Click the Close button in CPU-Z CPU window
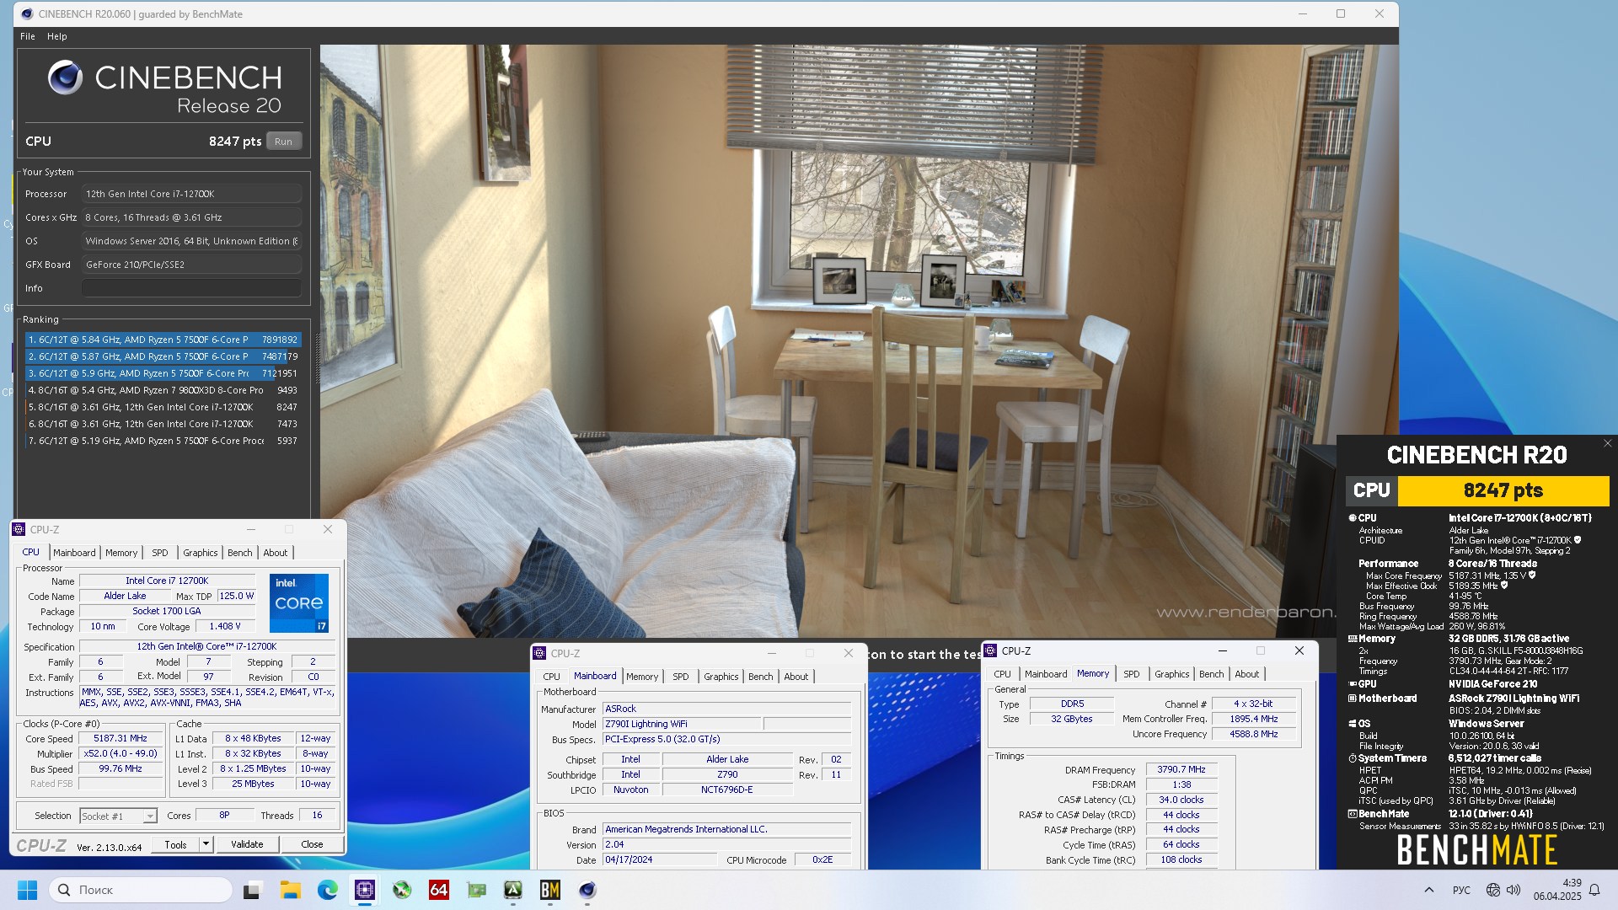Screen dimensions: 1618x910 (x=312, y=844)
